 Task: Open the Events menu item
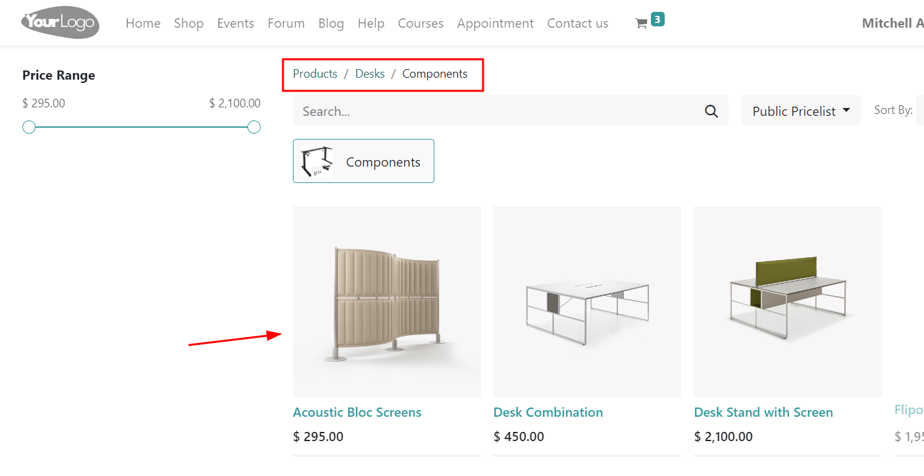(235, 23)
